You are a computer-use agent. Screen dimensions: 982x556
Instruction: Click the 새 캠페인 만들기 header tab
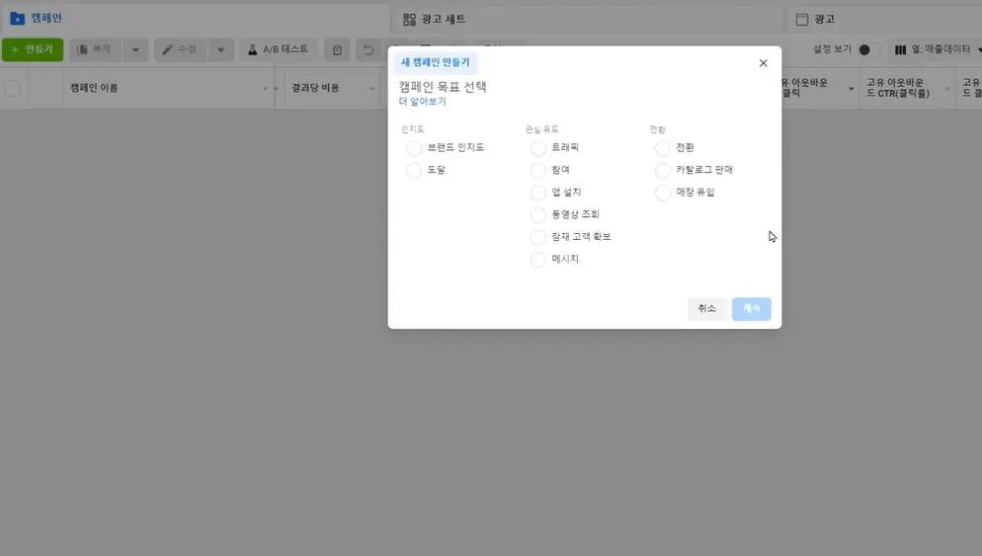436,62
